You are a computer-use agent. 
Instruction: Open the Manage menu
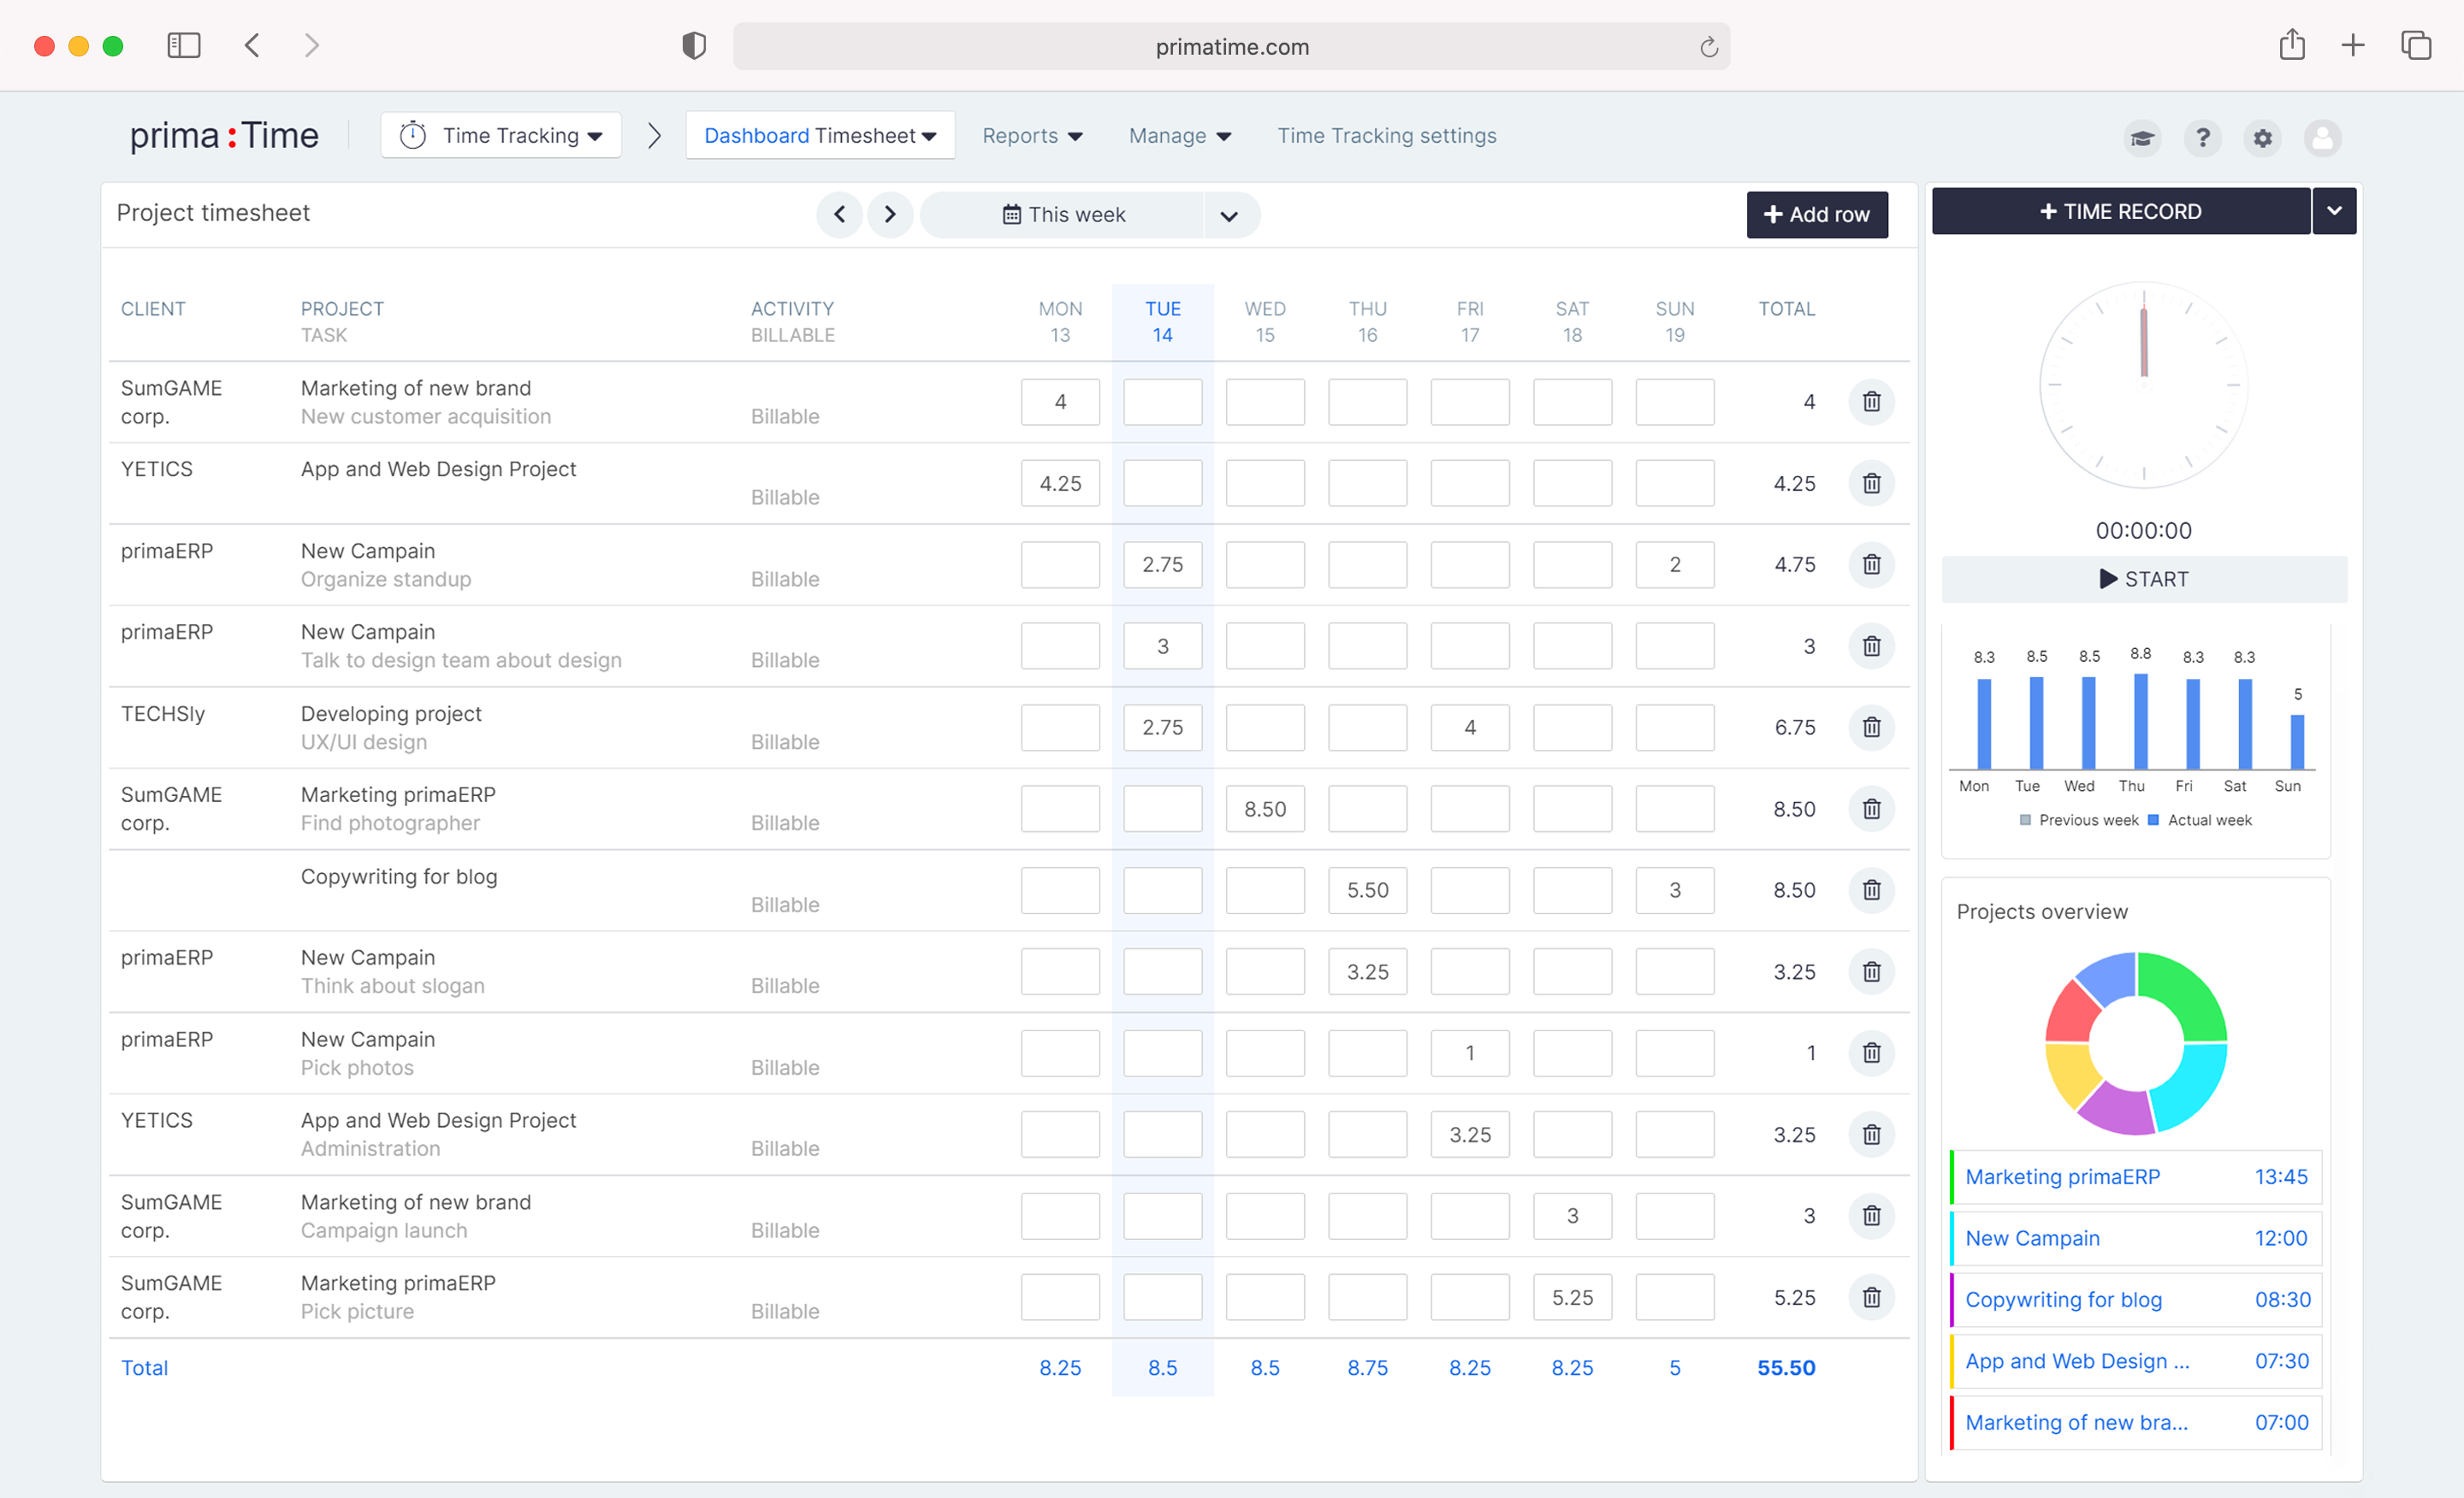click(x=1179, y=136)
